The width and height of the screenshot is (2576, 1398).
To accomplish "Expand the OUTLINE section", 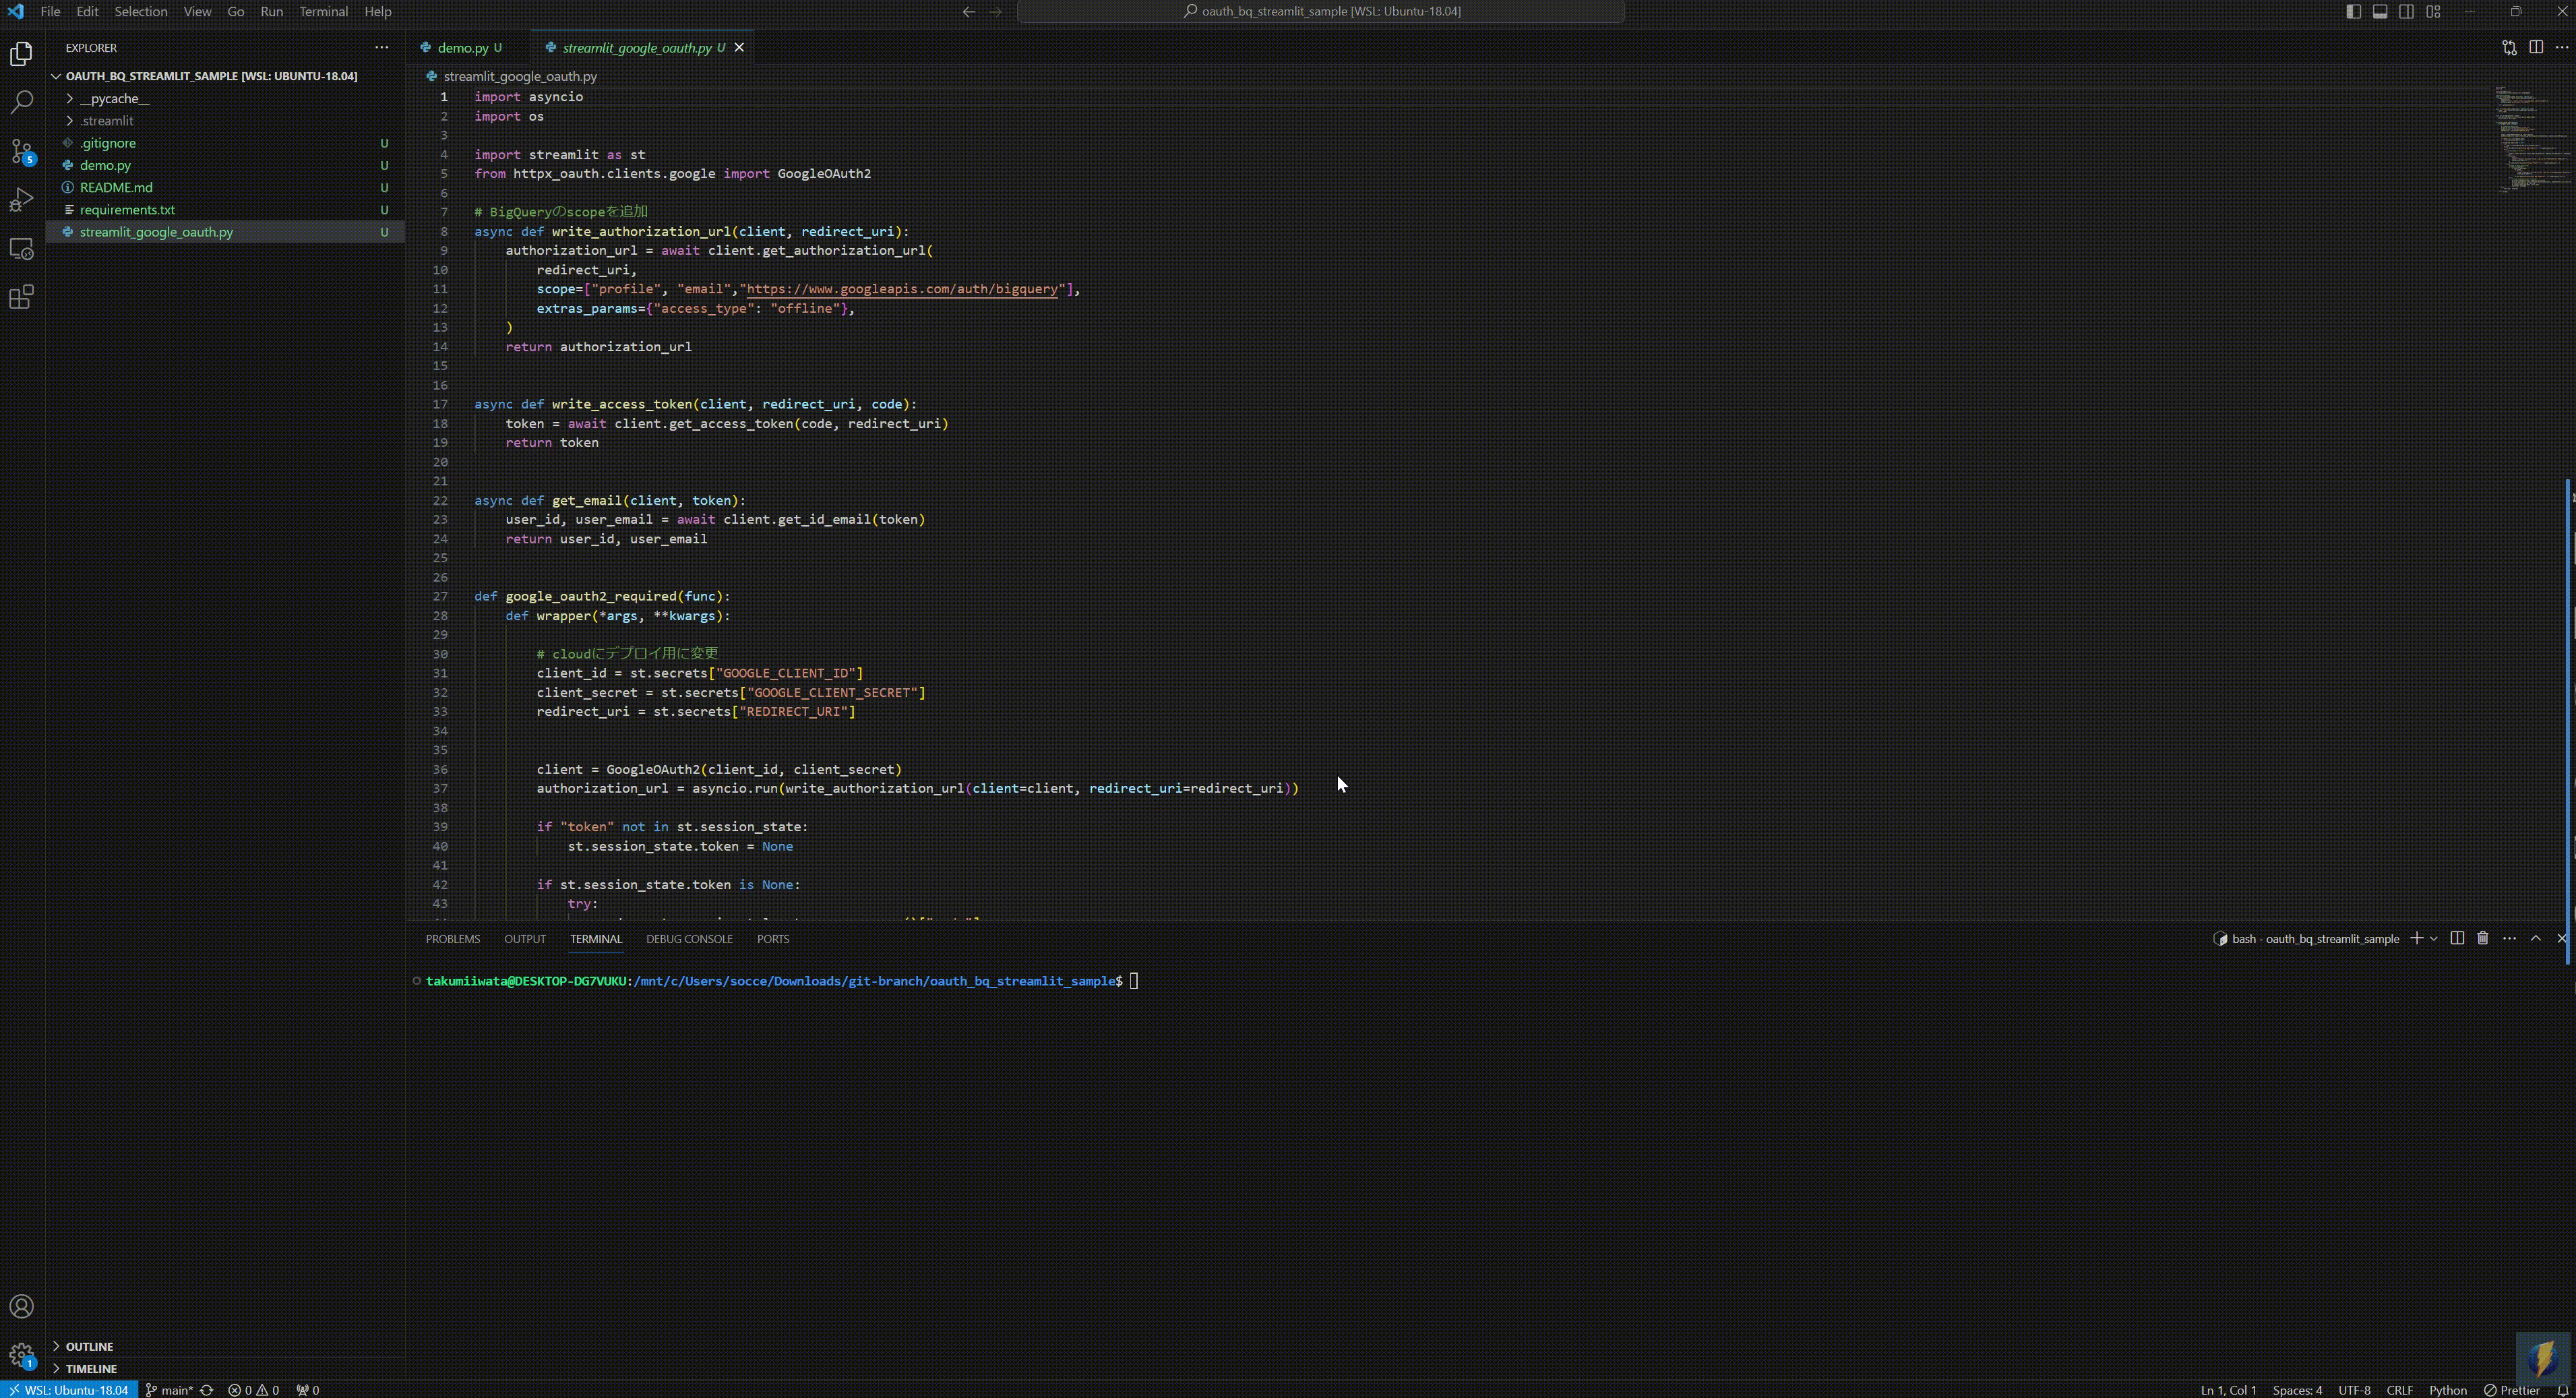I will pyautogui.click(x=89, y=1346).
